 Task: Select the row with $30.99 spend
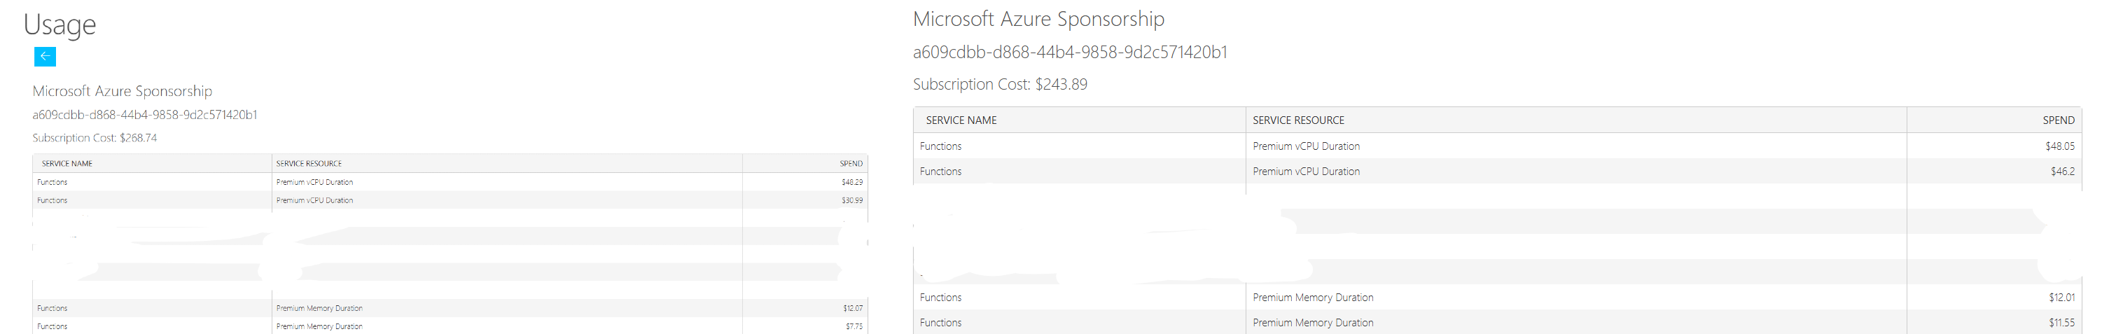click(450, 200)
